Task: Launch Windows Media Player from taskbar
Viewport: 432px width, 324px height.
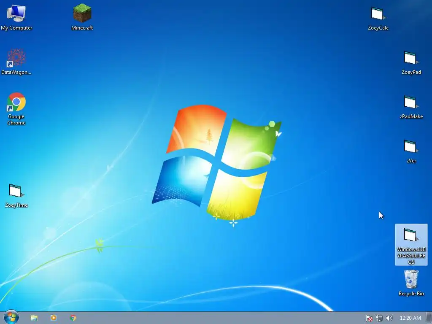Action: pyautogui.click(x=54, y=318)
